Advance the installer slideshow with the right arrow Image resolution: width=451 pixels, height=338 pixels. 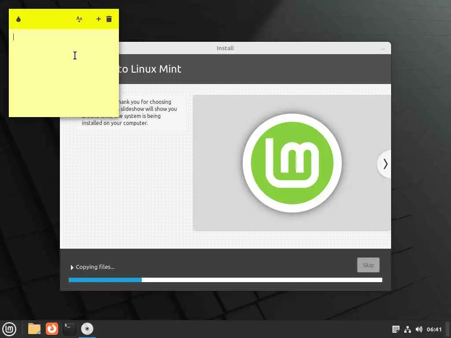tap(385, 164)
